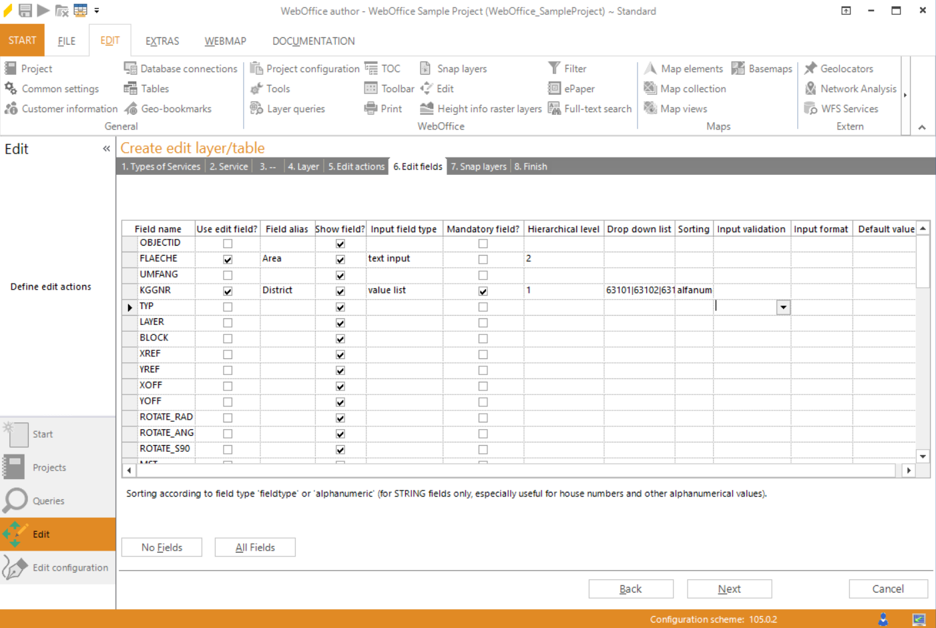Viewport: 936px width, 628px height.
Task: Click the Play project icon top-left
Action: [43, 10]
